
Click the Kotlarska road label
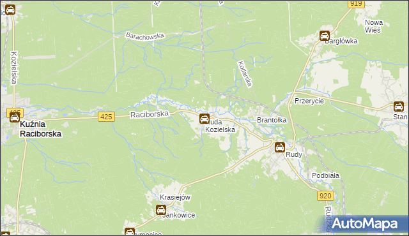[x=245, y=73]
